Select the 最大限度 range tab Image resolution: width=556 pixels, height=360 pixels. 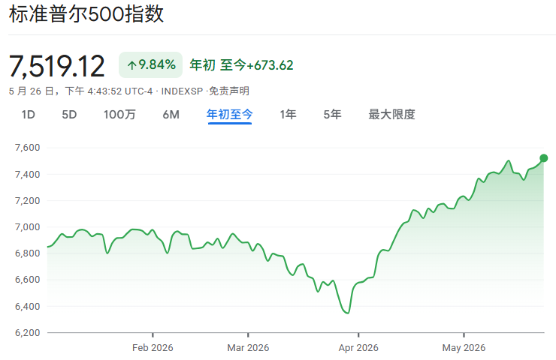pos(391,115)
